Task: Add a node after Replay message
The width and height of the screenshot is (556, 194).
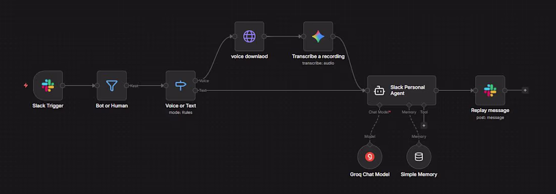Action: [525, 90]
